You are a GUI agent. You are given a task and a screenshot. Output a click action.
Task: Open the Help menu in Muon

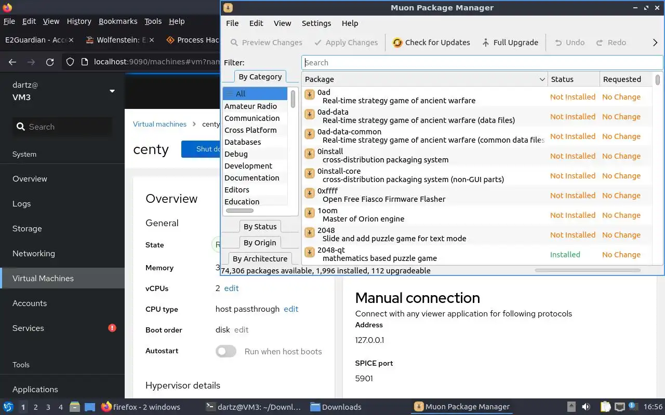pyautogui.click(x=350, y=23)
